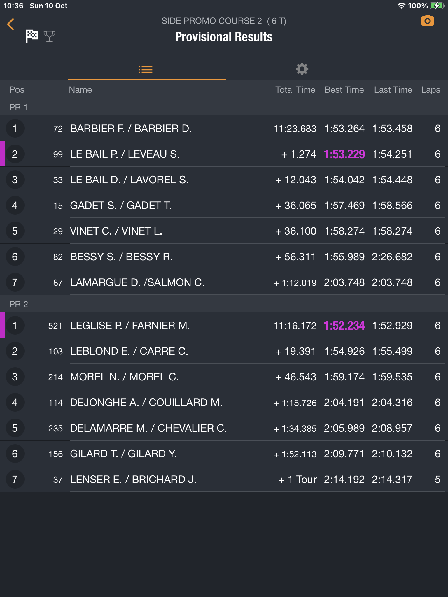This screenshot has height=597, width=448.
Task: Collapse the PR 1 group header
Action: point(19,107)
